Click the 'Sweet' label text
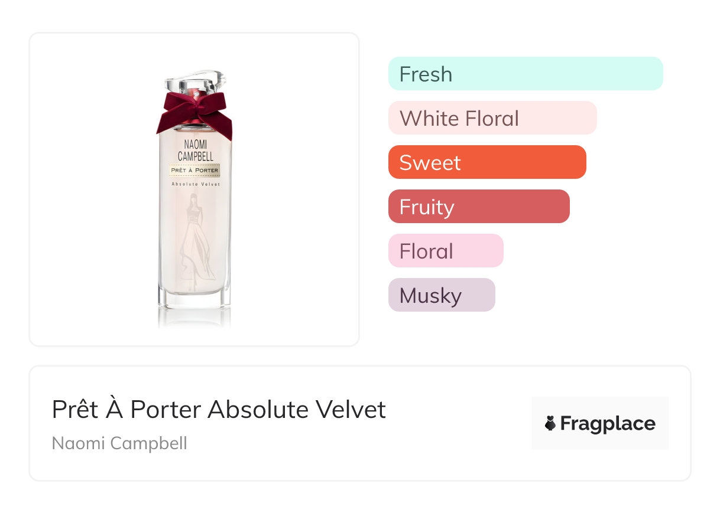Image resolution: width=720 pixels, height=510 pixels. (x=430, y=163)
